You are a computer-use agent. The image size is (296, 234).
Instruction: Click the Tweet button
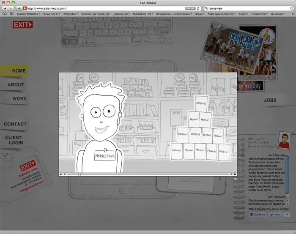coord(275,215)
